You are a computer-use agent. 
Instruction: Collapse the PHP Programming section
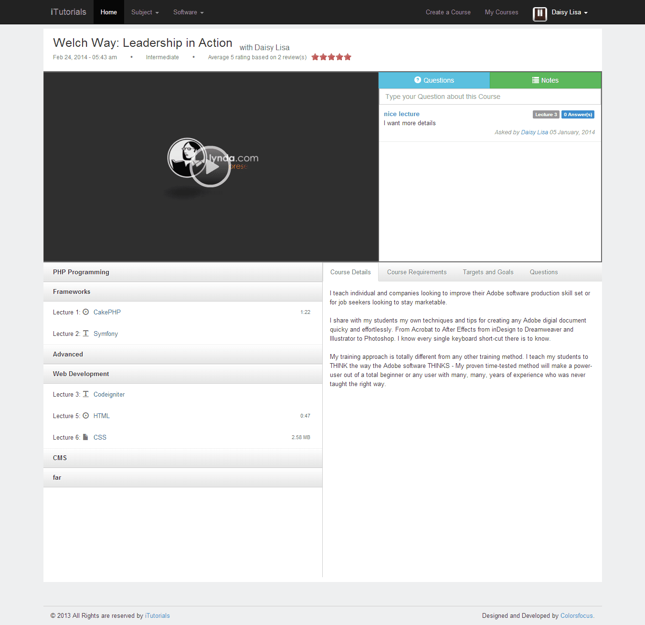(x=183, y=272)
